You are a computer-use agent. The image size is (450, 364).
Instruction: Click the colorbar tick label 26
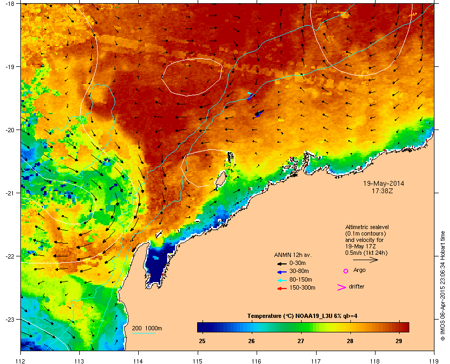(x=251, y=341)
